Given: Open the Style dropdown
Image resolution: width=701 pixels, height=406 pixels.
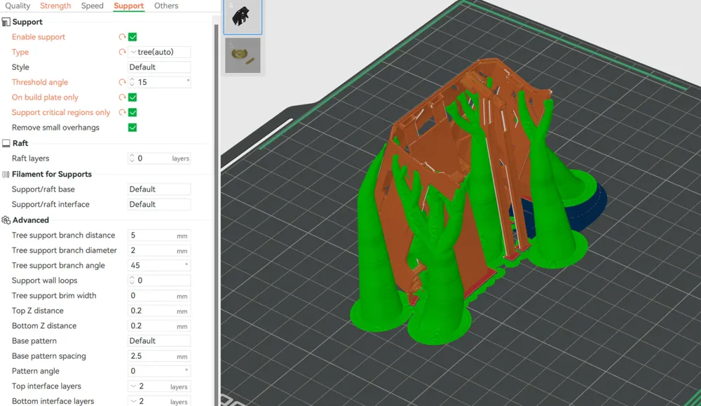Looking at the screenshot, I should [159, 67].
